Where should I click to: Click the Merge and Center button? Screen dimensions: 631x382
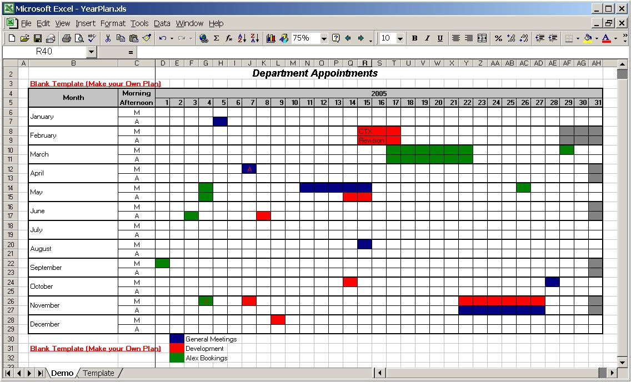(482, 38)
